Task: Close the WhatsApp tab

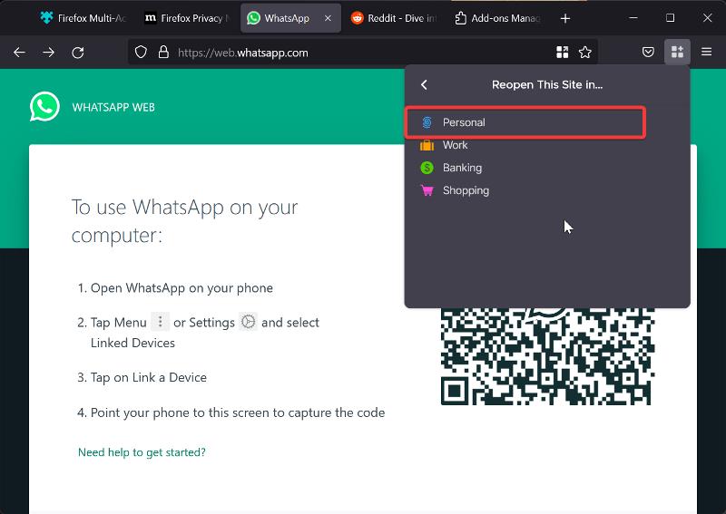Action: (x=328, y=18)
